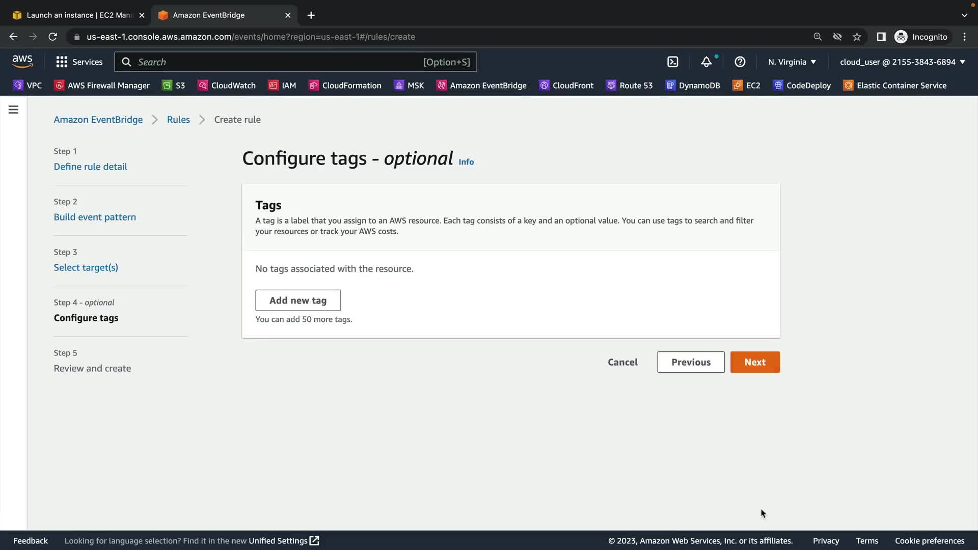Open the notifications bell
The image size is (978, 550).
pyautogui.click(x=706, y=62)
